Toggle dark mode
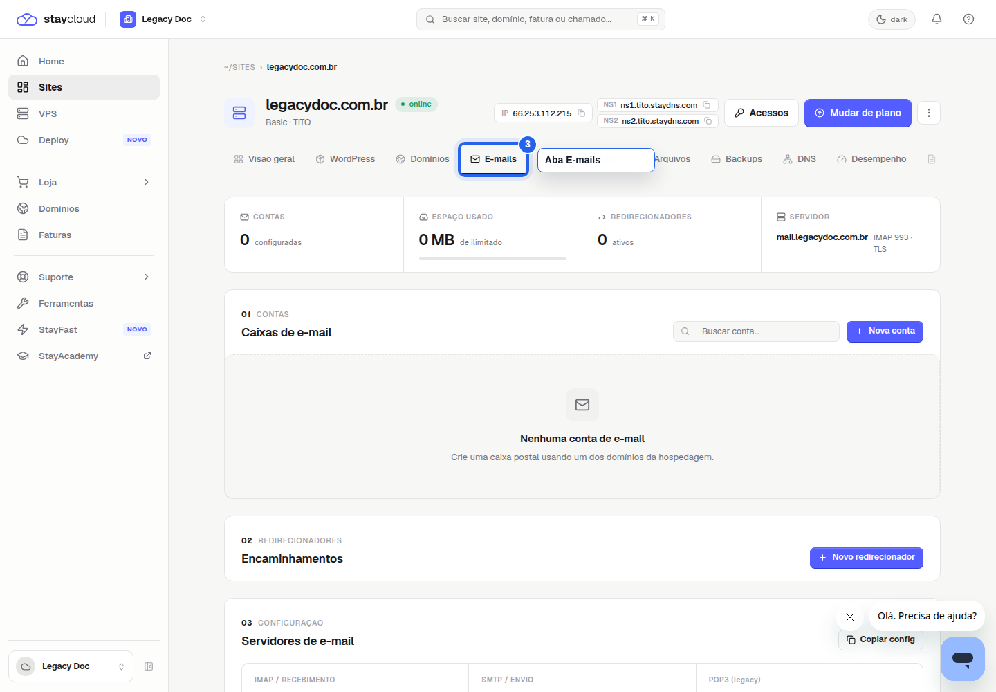Viewport: 996px width, 692px height. (892, 19)
